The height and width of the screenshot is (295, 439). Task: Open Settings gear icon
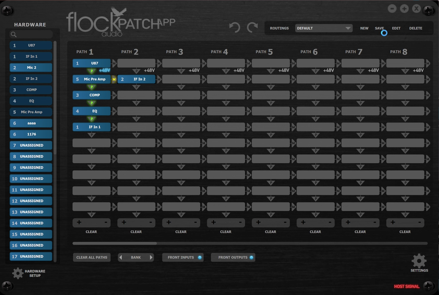pos(419,261)
